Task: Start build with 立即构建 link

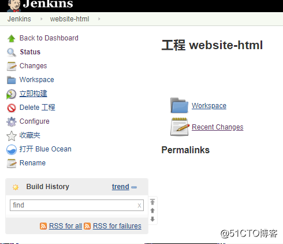Action: 33,94
